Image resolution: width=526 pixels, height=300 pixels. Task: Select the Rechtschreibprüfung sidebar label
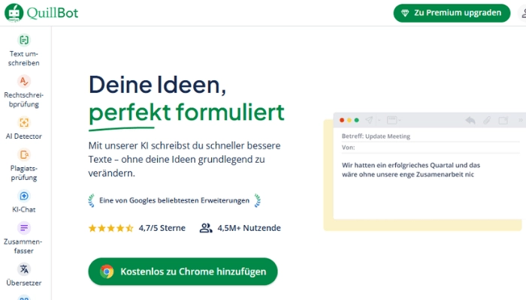[24, 100]
